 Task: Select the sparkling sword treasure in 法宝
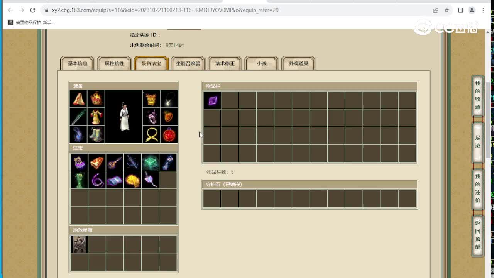[132, 162]
